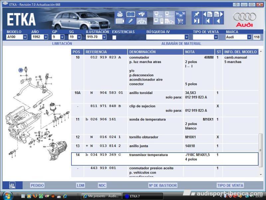
Task: Click the INFO. DEL MODELO column header
Action: 240,52
